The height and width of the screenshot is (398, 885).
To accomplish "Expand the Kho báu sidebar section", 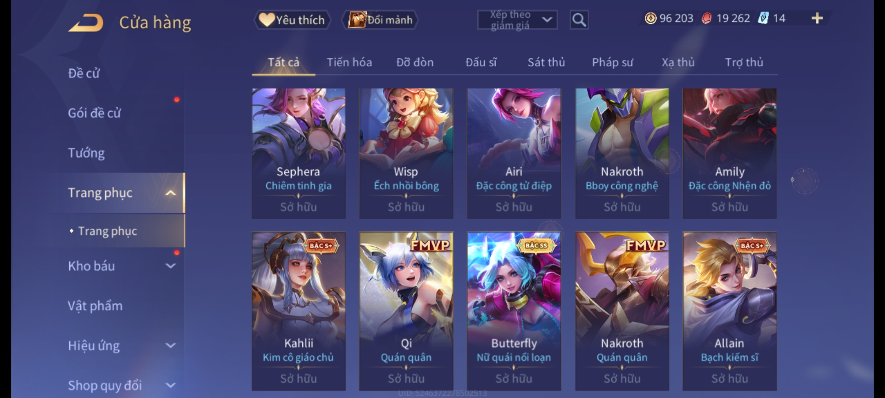I will (x=170, y=266).
